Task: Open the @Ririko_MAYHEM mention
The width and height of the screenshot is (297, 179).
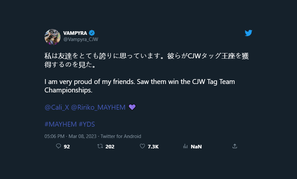Action: 98,107
